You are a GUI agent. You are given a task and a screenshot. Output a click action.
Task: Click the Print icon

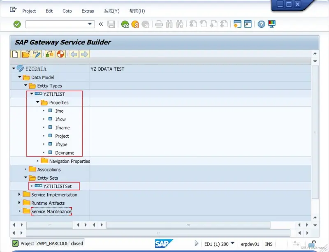pyautogui.click(x=159, y=24)
